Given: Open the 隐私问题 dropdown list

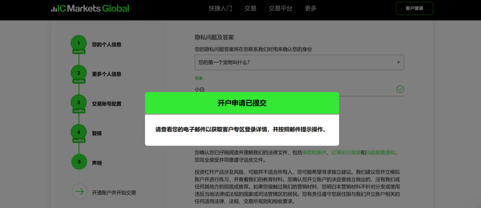Looking at the screenshot, I should (x=296, y=63).
